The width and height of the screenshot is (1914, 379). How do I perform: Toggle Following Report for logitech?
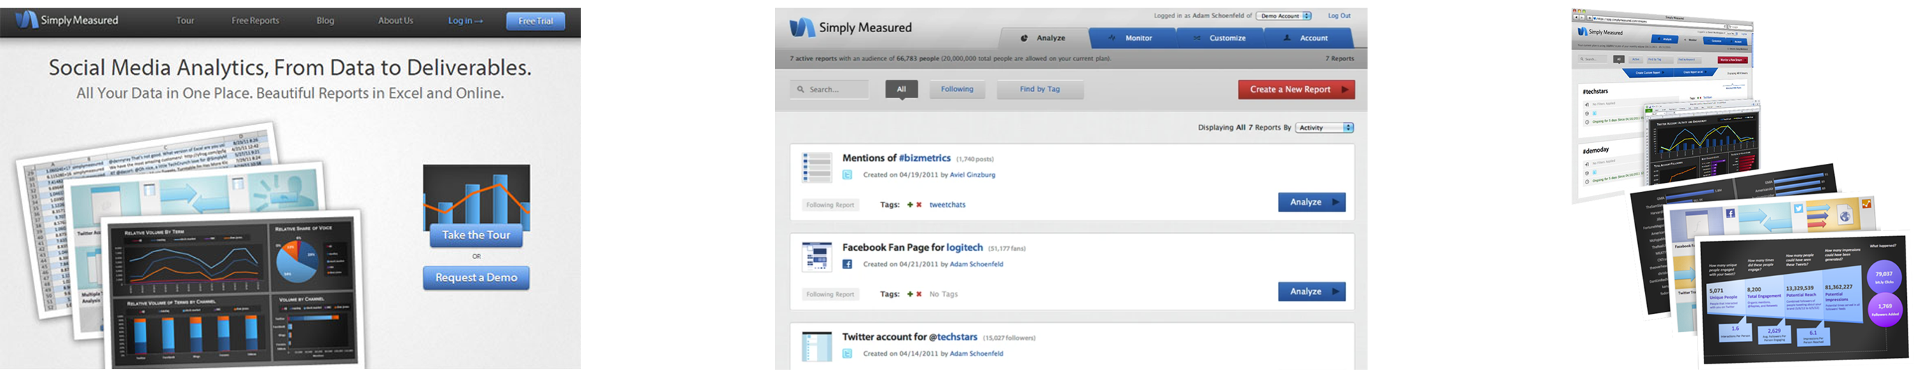(x=831, y=294)
